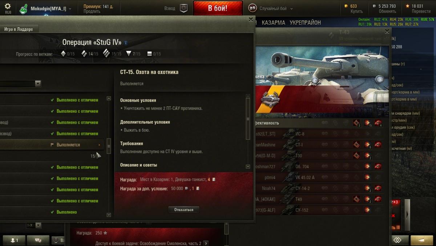Image resolution: width=436 pixels, height=246 pixels.
Task: Click the contacts button showing 1
Action: pos(14,240)
